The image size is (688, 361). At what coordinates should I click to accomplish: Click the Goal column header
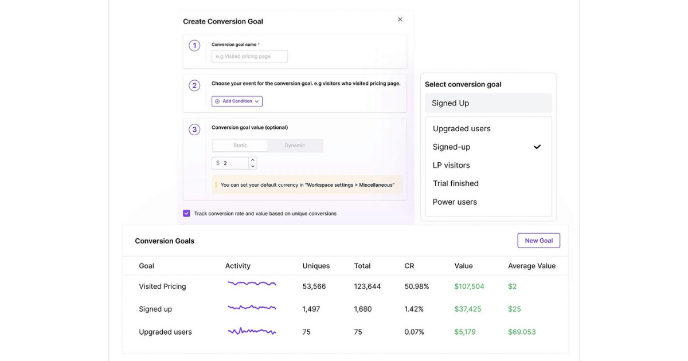(146, 266)
